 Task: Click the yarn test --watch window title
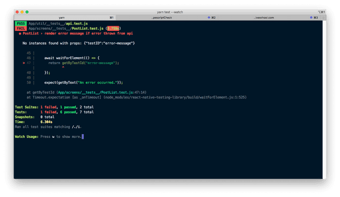tap(170, 12)
